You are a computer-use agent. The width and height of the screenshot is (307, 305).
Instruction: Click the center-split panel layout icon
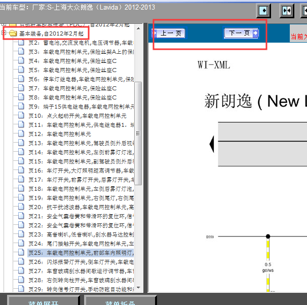pyautogui.click(x=287, y=11)
